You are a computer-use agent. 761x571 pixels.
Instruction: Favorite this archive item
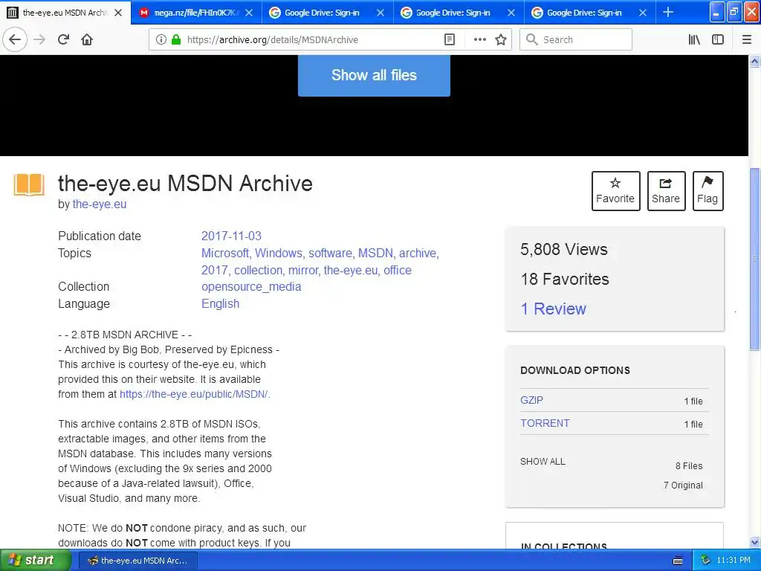[x=616, y=191]
